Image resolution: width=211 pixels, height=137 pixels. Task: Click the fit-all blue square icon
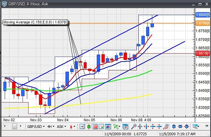coord(187,127)
